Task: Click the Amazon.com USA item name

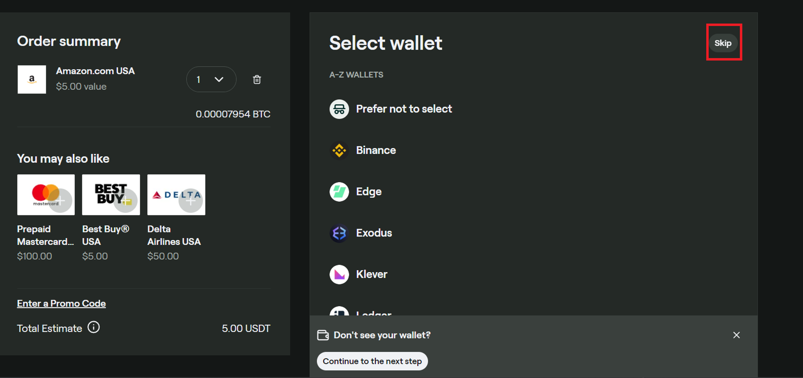Action: tap(95, 71)
